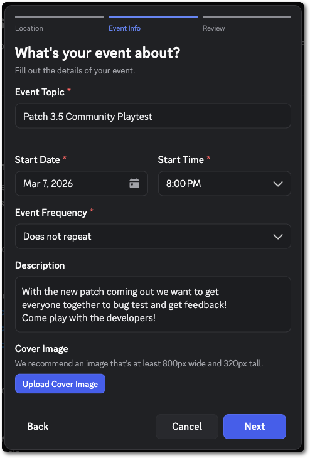Screen dimensions: 310x458
Task: Click the Start Time chevron icon
Action: (x=278, y=184)
